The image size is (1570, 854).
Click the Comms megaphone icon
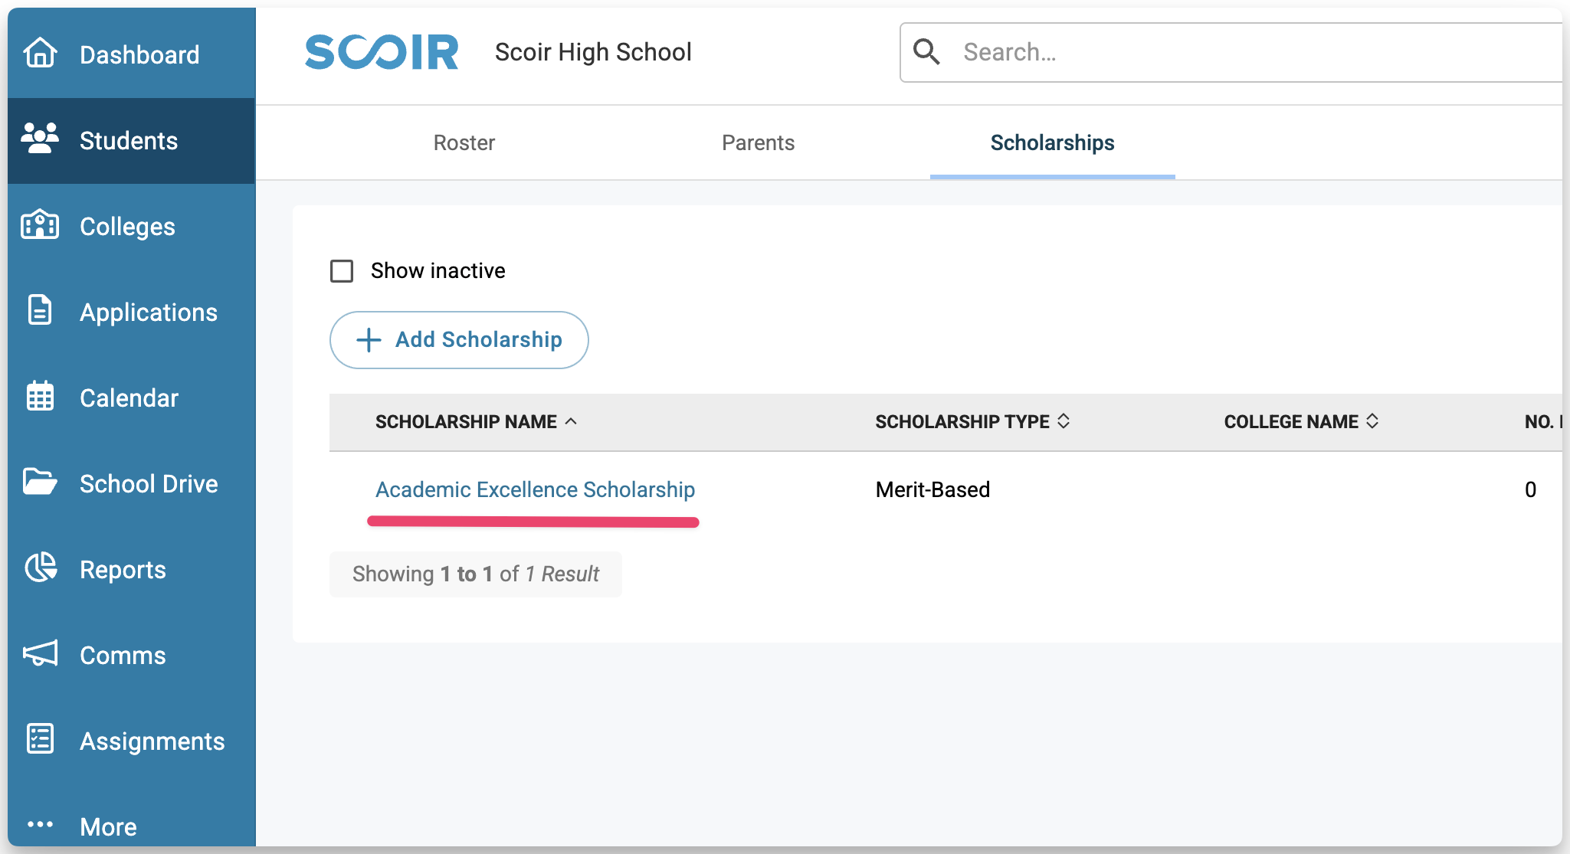pos(40,654)
